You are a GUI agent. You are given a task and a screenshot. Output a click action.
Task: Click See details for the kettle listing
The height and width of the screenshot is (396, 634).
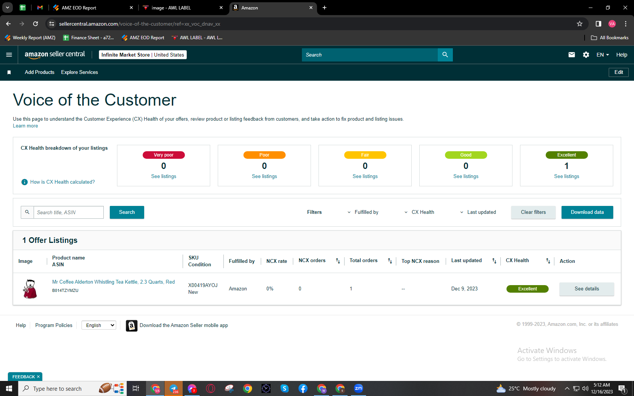pyautogui.click(x=587, y=289)
